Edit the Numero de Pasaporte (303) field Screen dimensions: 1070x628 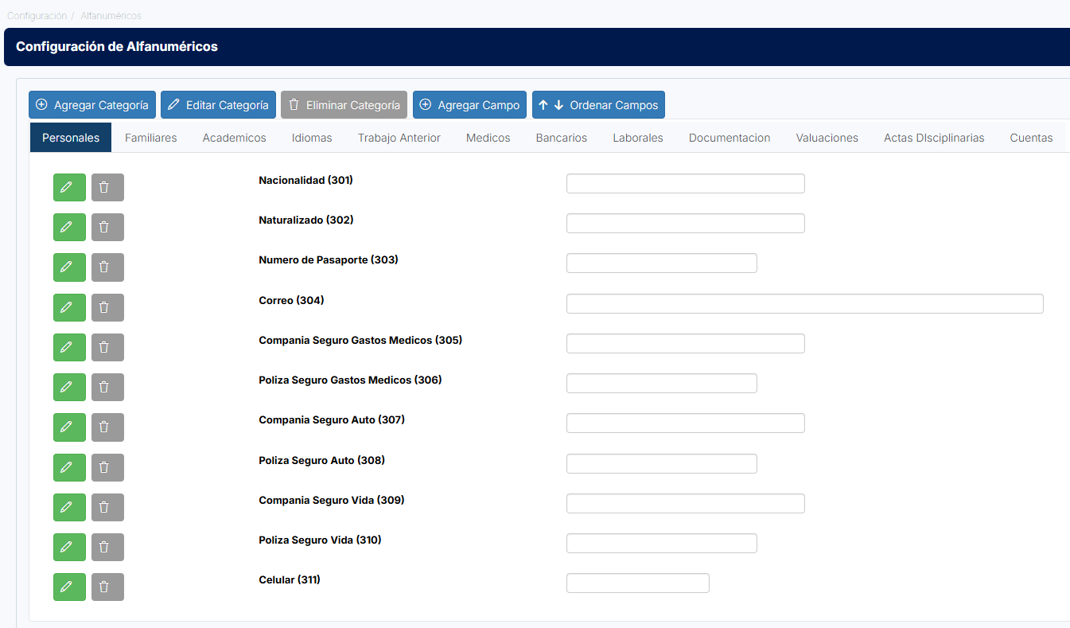[69, 267]
